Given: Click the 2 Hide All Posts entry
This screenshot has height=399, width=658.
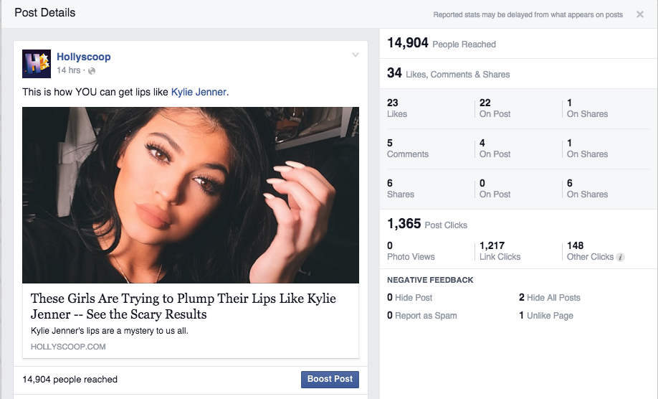Looking at the screenshot, I should point(549,298).
